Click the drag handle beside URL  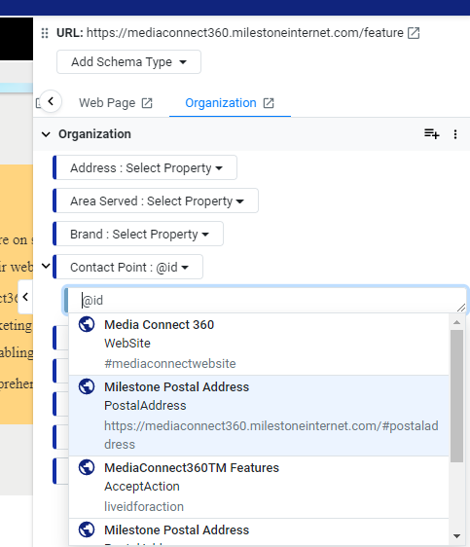coord(45,33)
